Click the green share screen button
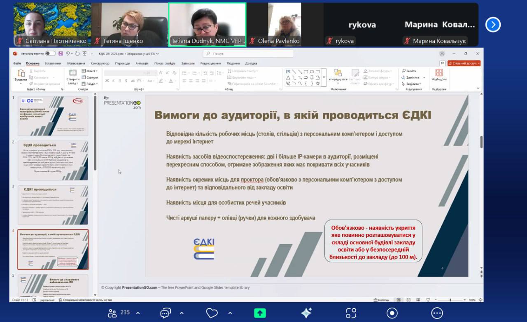The image size is (527, 322). [x=259, y=313]
